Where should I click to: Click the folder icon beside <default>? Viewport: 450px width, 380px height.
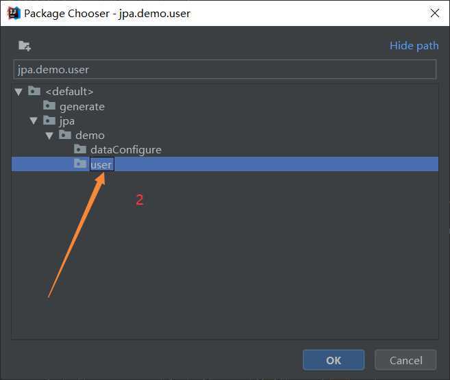34,91
